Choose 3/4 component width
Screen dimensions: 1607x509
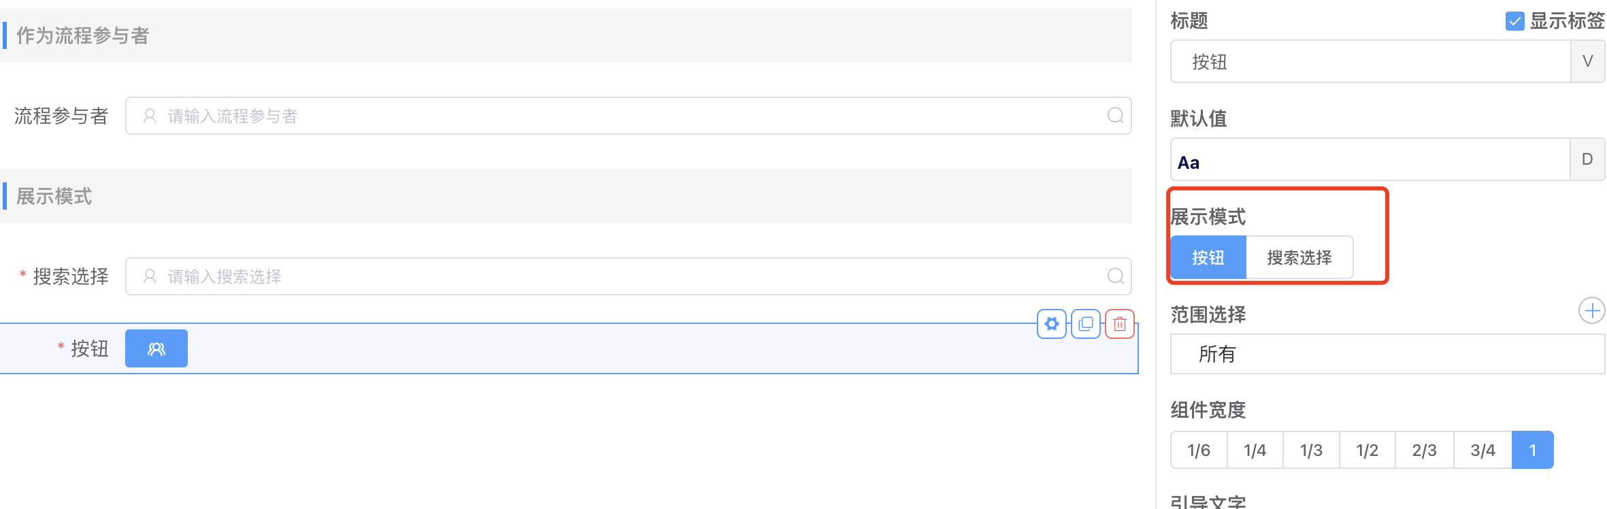[x=1482, y=450]
